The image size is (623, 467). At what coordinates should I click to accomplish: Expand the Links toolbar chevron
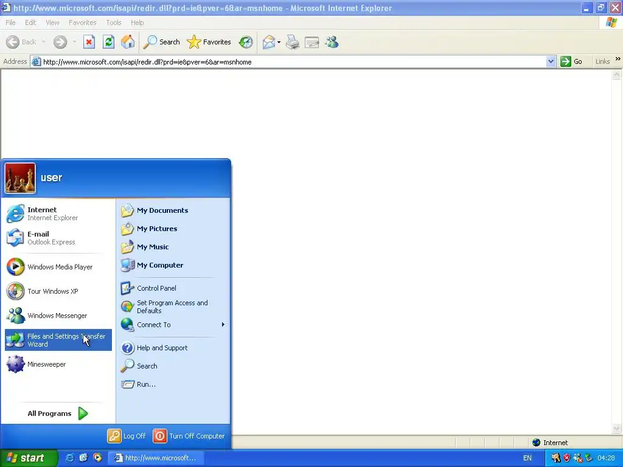[x=618, y=59]
